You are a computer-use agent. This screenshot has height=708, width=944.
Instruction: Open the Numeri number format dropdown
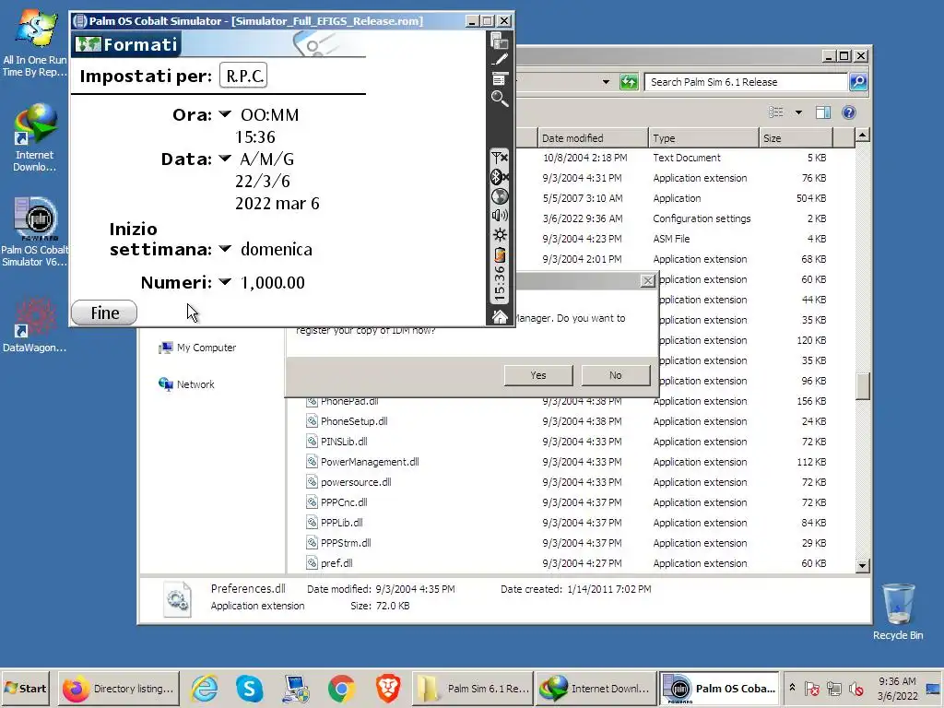point(225,281)
